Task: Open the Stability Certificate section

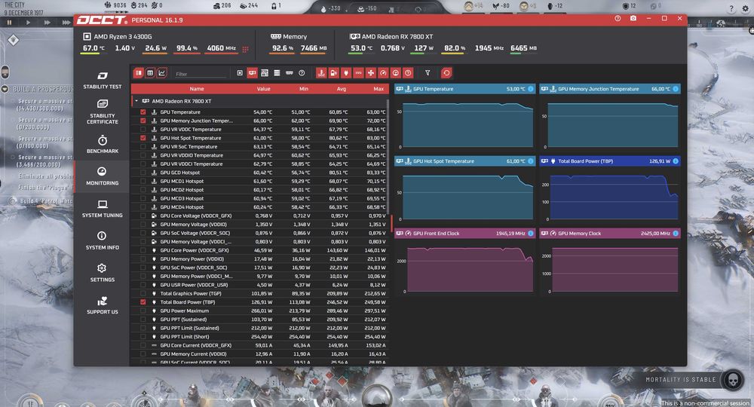Action: [x=102, y=112]
